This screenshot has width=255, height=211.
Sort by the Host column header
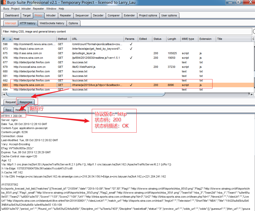(x=34, y=39)
